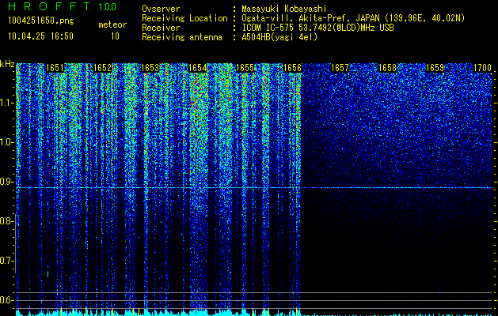Click the Receiving antenna label

click(x=182, y=37)
